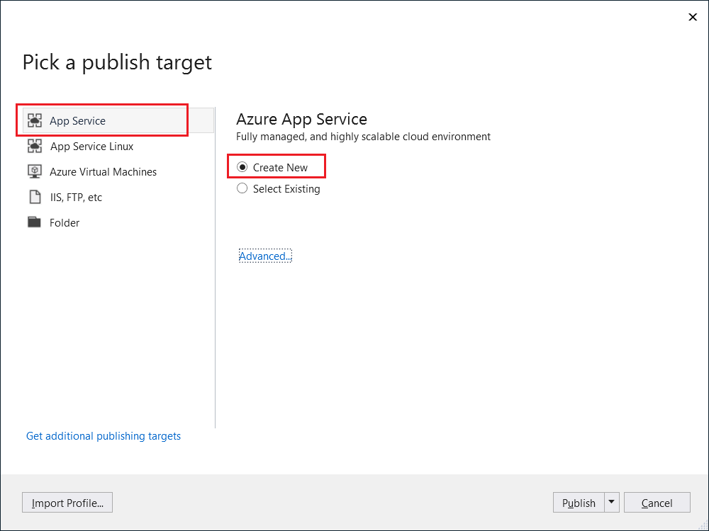Click the IIS, FTP document icon
The width and height of the screenshot is (709, 531).
[x=35, y=198]
